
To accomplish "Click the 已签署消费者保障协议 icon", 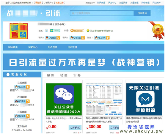I will point(88,31).
